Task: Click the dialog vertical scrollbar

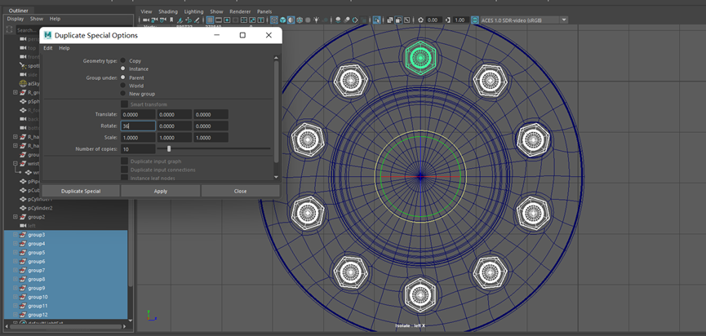Action: click(277, 112)
